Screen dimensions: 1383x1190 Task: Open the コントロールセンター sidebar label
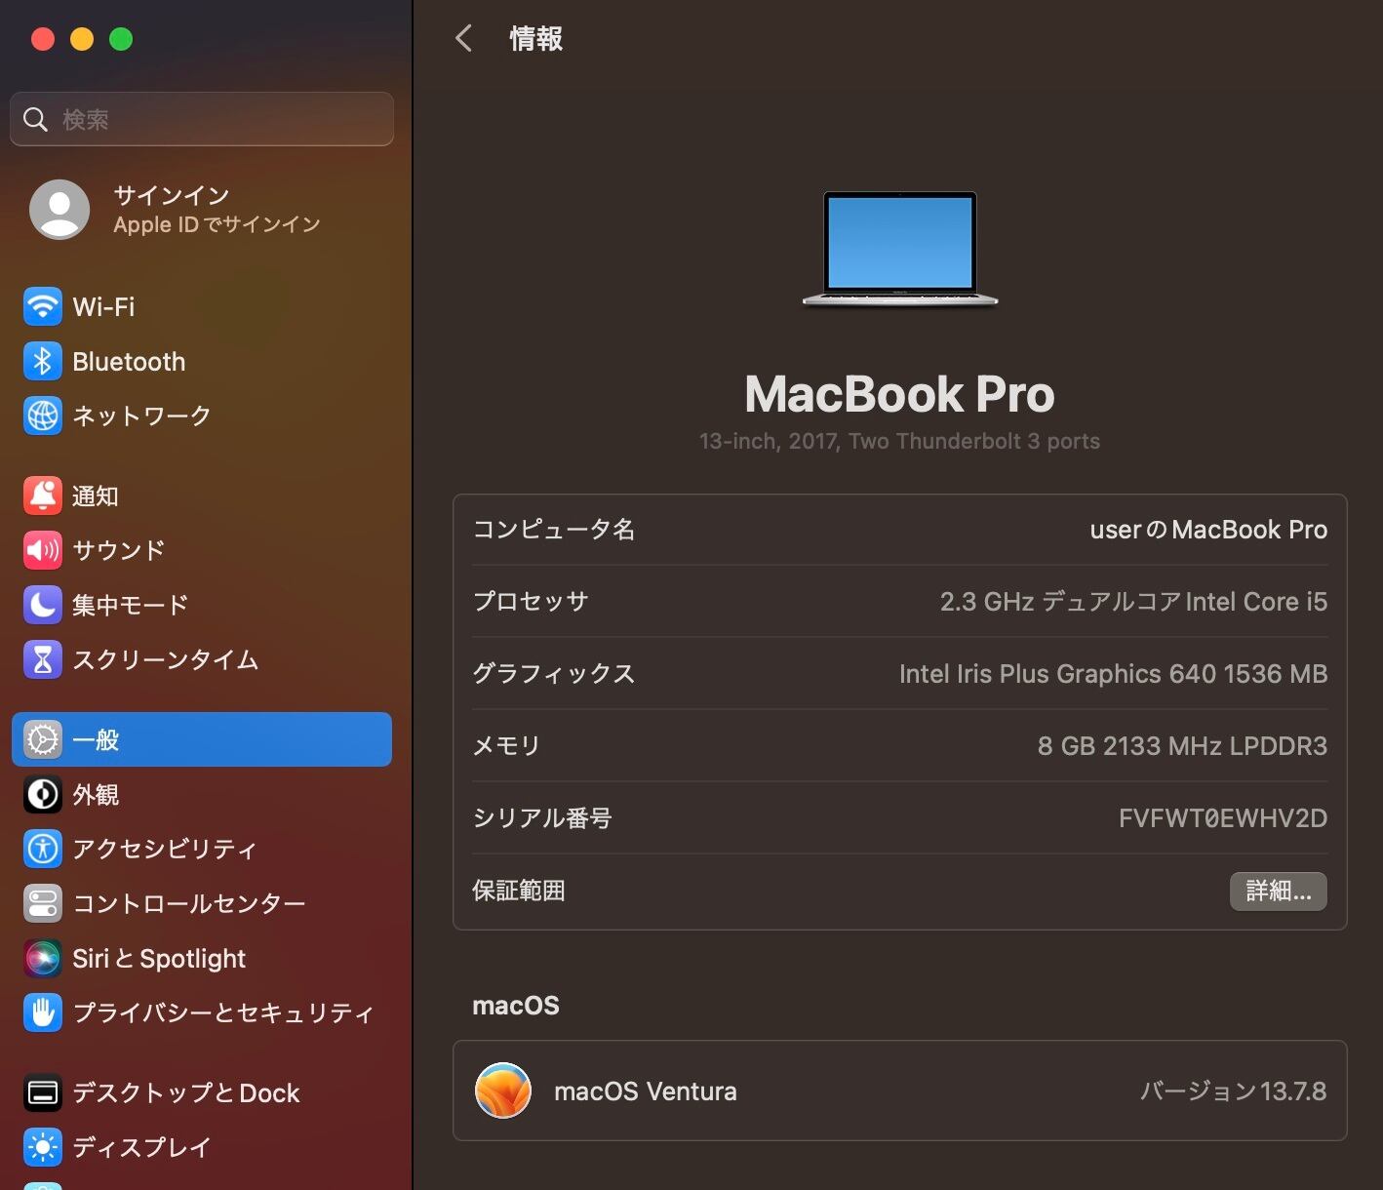coord(189,903)
